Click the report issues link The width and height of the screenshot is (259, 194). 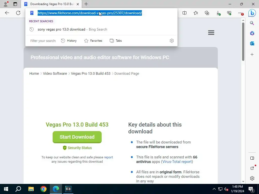(108, 157)
